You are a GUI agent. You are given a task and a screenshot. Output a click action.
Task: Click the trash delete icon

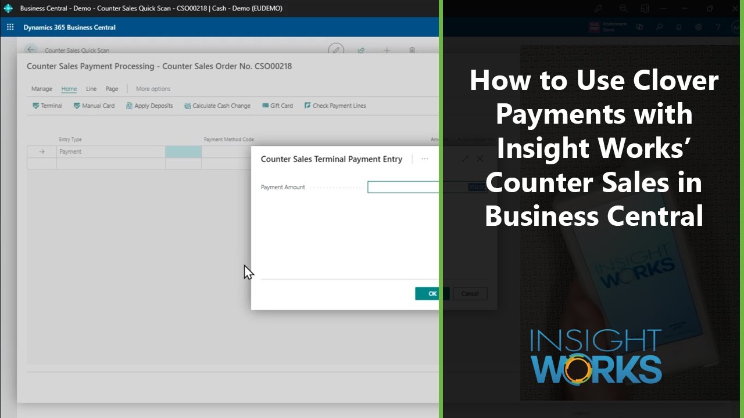click(412, 51)
